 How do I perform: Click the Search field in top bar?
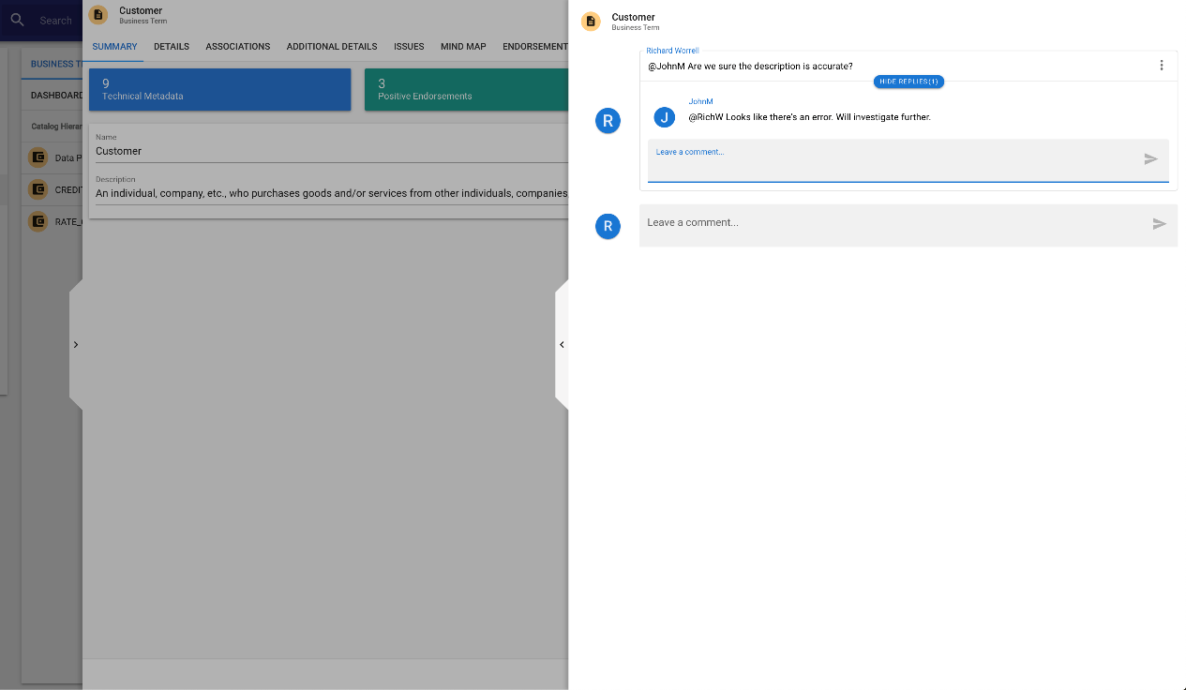[56, 21]
